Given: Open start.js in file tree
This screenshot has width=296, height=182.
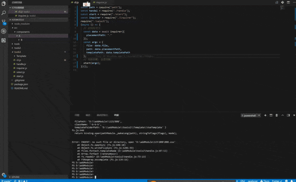Looking at the screenshot, I should point(38,76).
